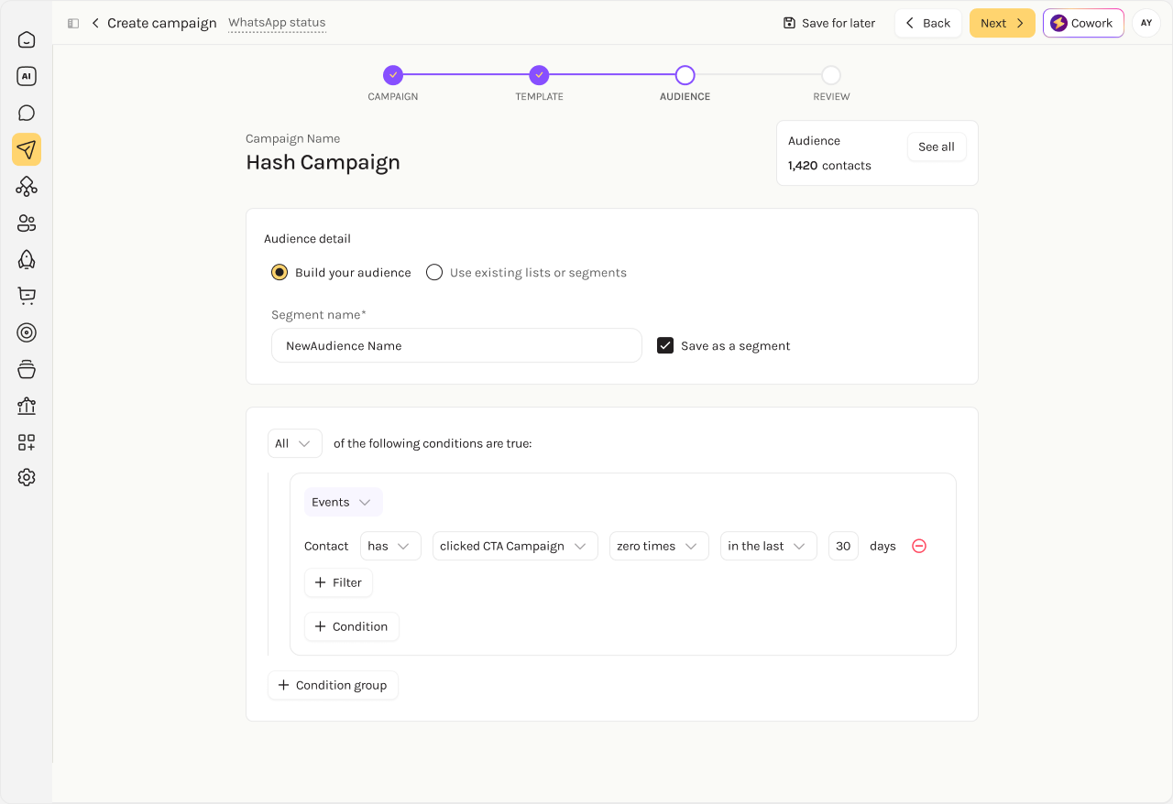Open the rocket sidebar icon

27,259
